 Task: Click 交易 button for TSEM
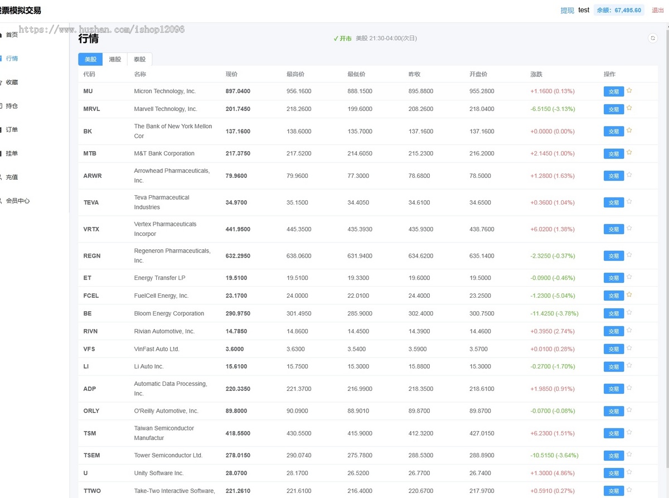pos(614,456)
